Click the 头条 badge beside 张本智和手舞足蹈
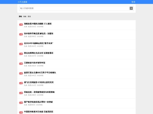The image size is (153, 114). click(x=21, y=34)
